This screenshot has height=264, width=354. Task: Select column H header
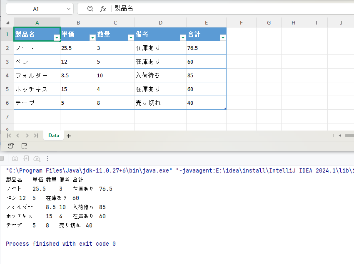coord(293,22)
